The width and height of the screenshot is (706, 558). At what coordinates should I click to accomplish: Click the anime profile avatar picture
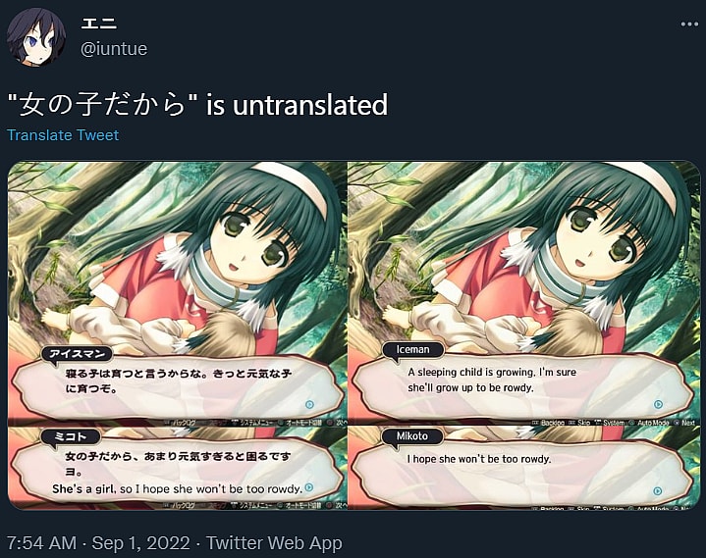pyautogui.click(x=36, y=37)
